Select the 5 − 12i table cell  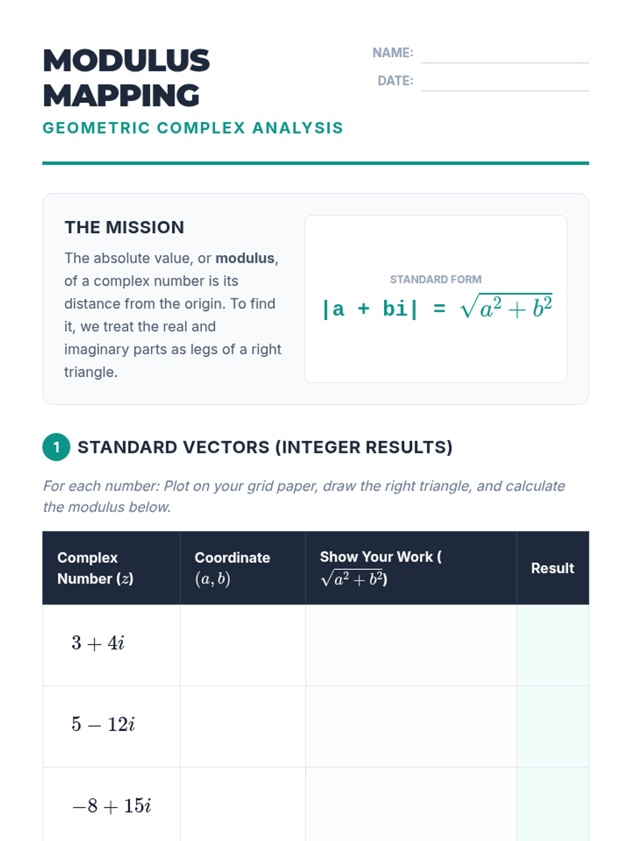[111, 726]
